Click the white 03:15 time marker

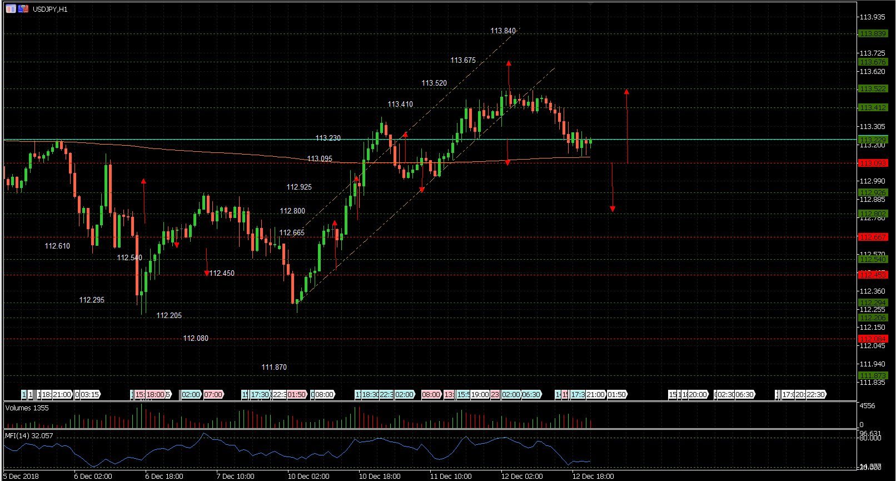[89, 394]
